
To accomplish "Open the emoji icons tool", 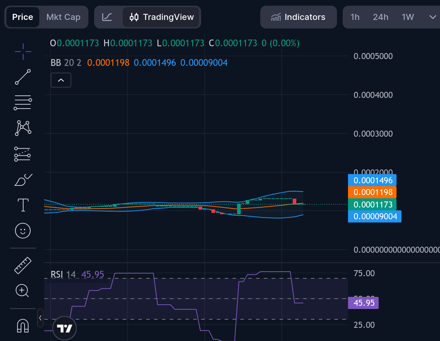I will click(23, 231).
